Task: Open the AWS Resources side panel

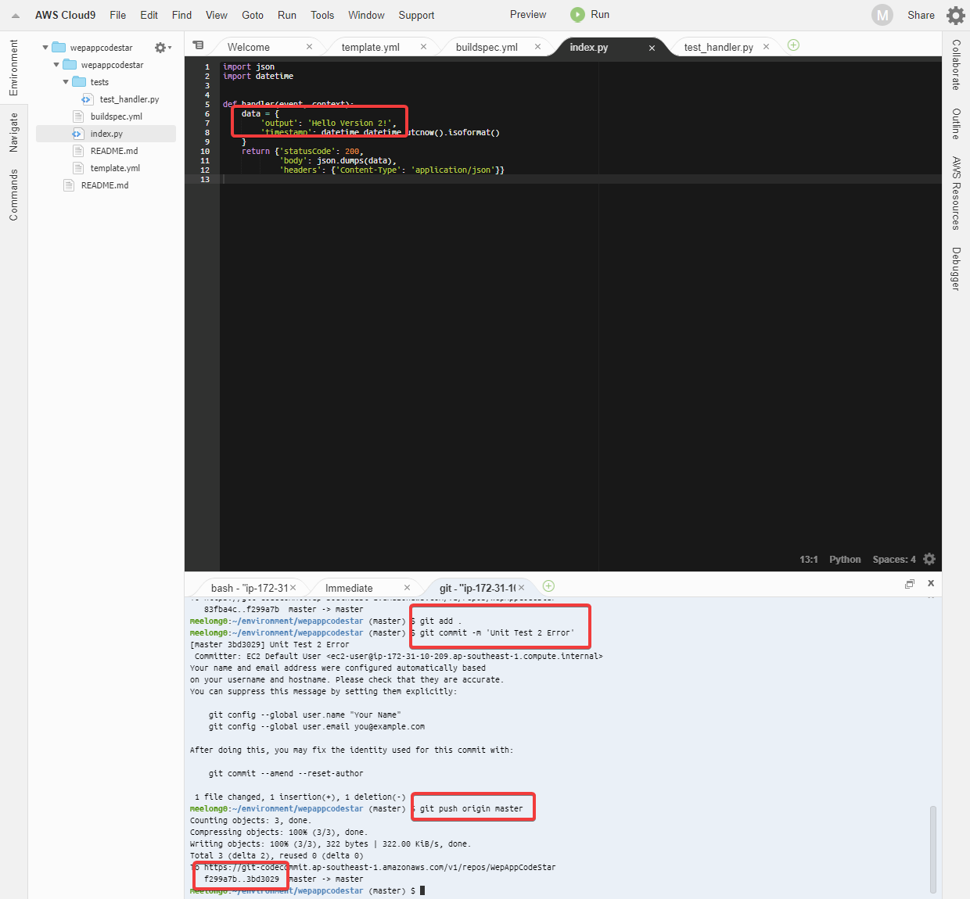Action: (956, 193)
